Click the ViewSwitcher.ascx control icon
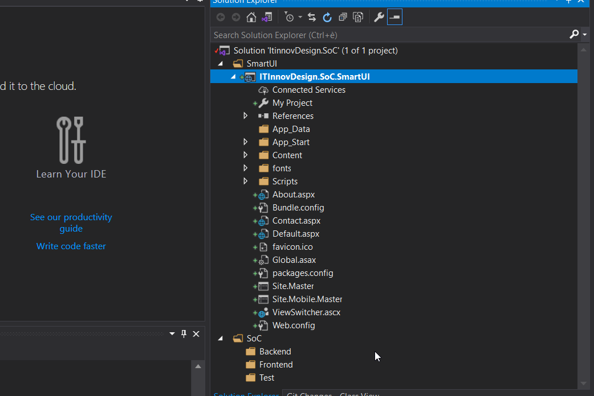Screen dimensions: 594x396 tap(263, 312)
